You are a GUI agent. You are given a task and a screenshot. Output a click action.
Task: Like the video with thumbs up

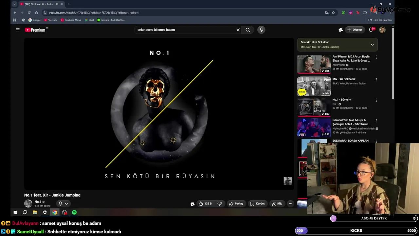click(205, 204)
